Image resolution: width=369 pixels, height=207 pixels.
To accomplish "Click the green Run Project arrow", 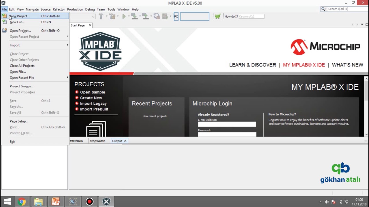I will [124, 16].
